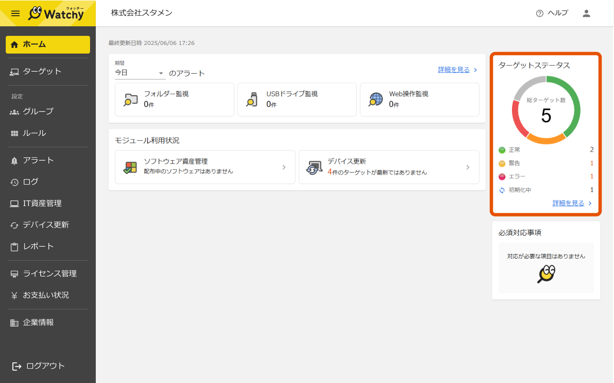Click the 警告 yellow status indicator

[x=502, y=164]
